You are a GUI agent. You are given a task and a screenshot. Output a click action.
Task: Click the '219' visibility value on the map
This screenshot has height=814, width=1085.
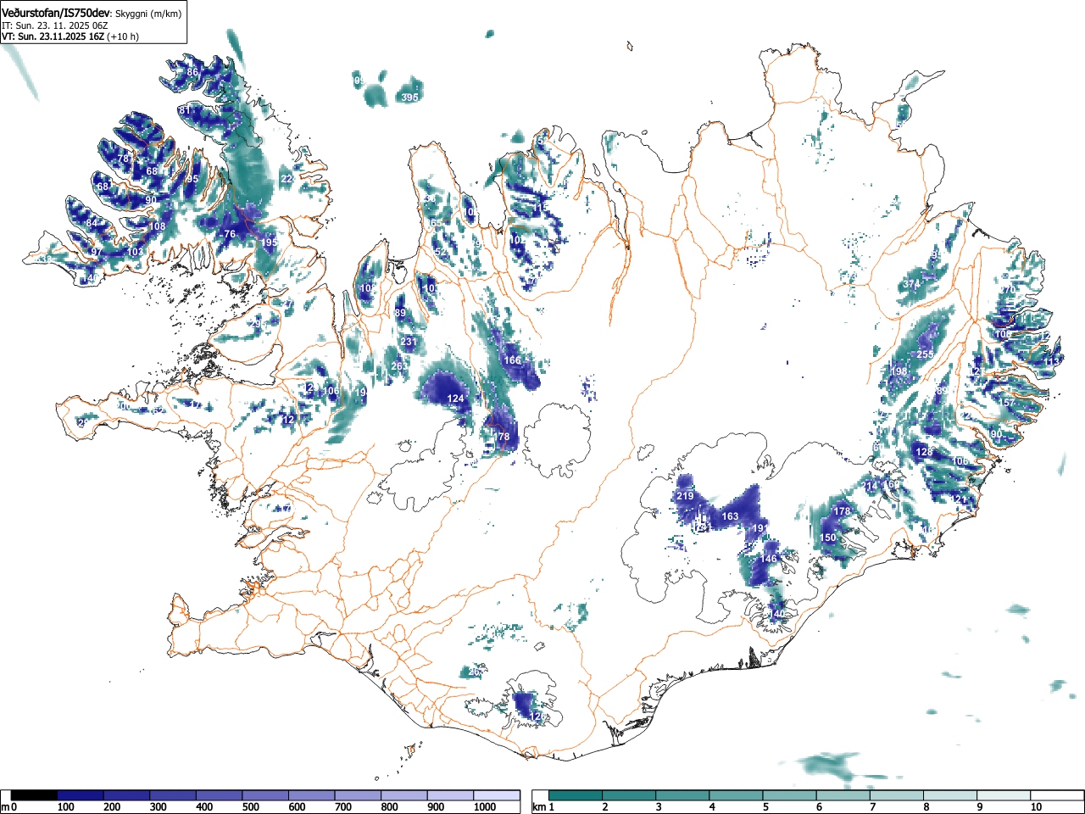(686, 496)
